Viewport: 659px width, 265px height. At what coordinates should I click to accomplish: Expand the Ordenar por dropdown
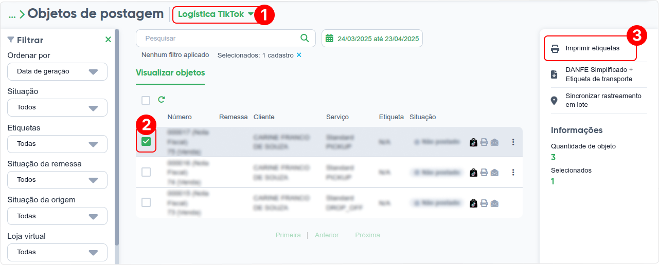pos(57,71)
